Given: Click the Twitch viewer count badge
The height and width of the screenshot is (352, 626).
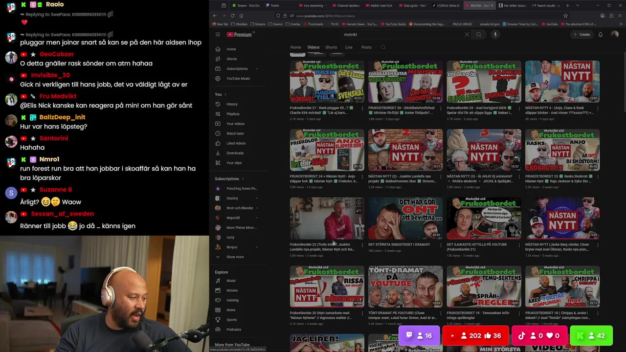Looking at the screenshot, I should pyautogui.click(x=419, y=336).
